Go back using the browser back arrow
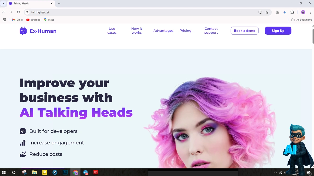314x176 pixels. point(4,12)
